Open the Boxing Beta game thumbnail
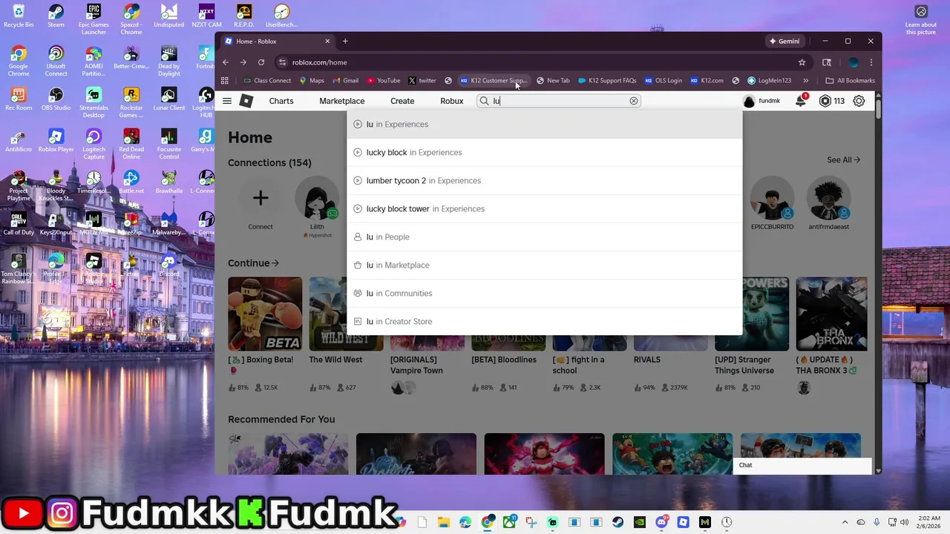Viewport: 950px width, 534px height. (265, 314)
